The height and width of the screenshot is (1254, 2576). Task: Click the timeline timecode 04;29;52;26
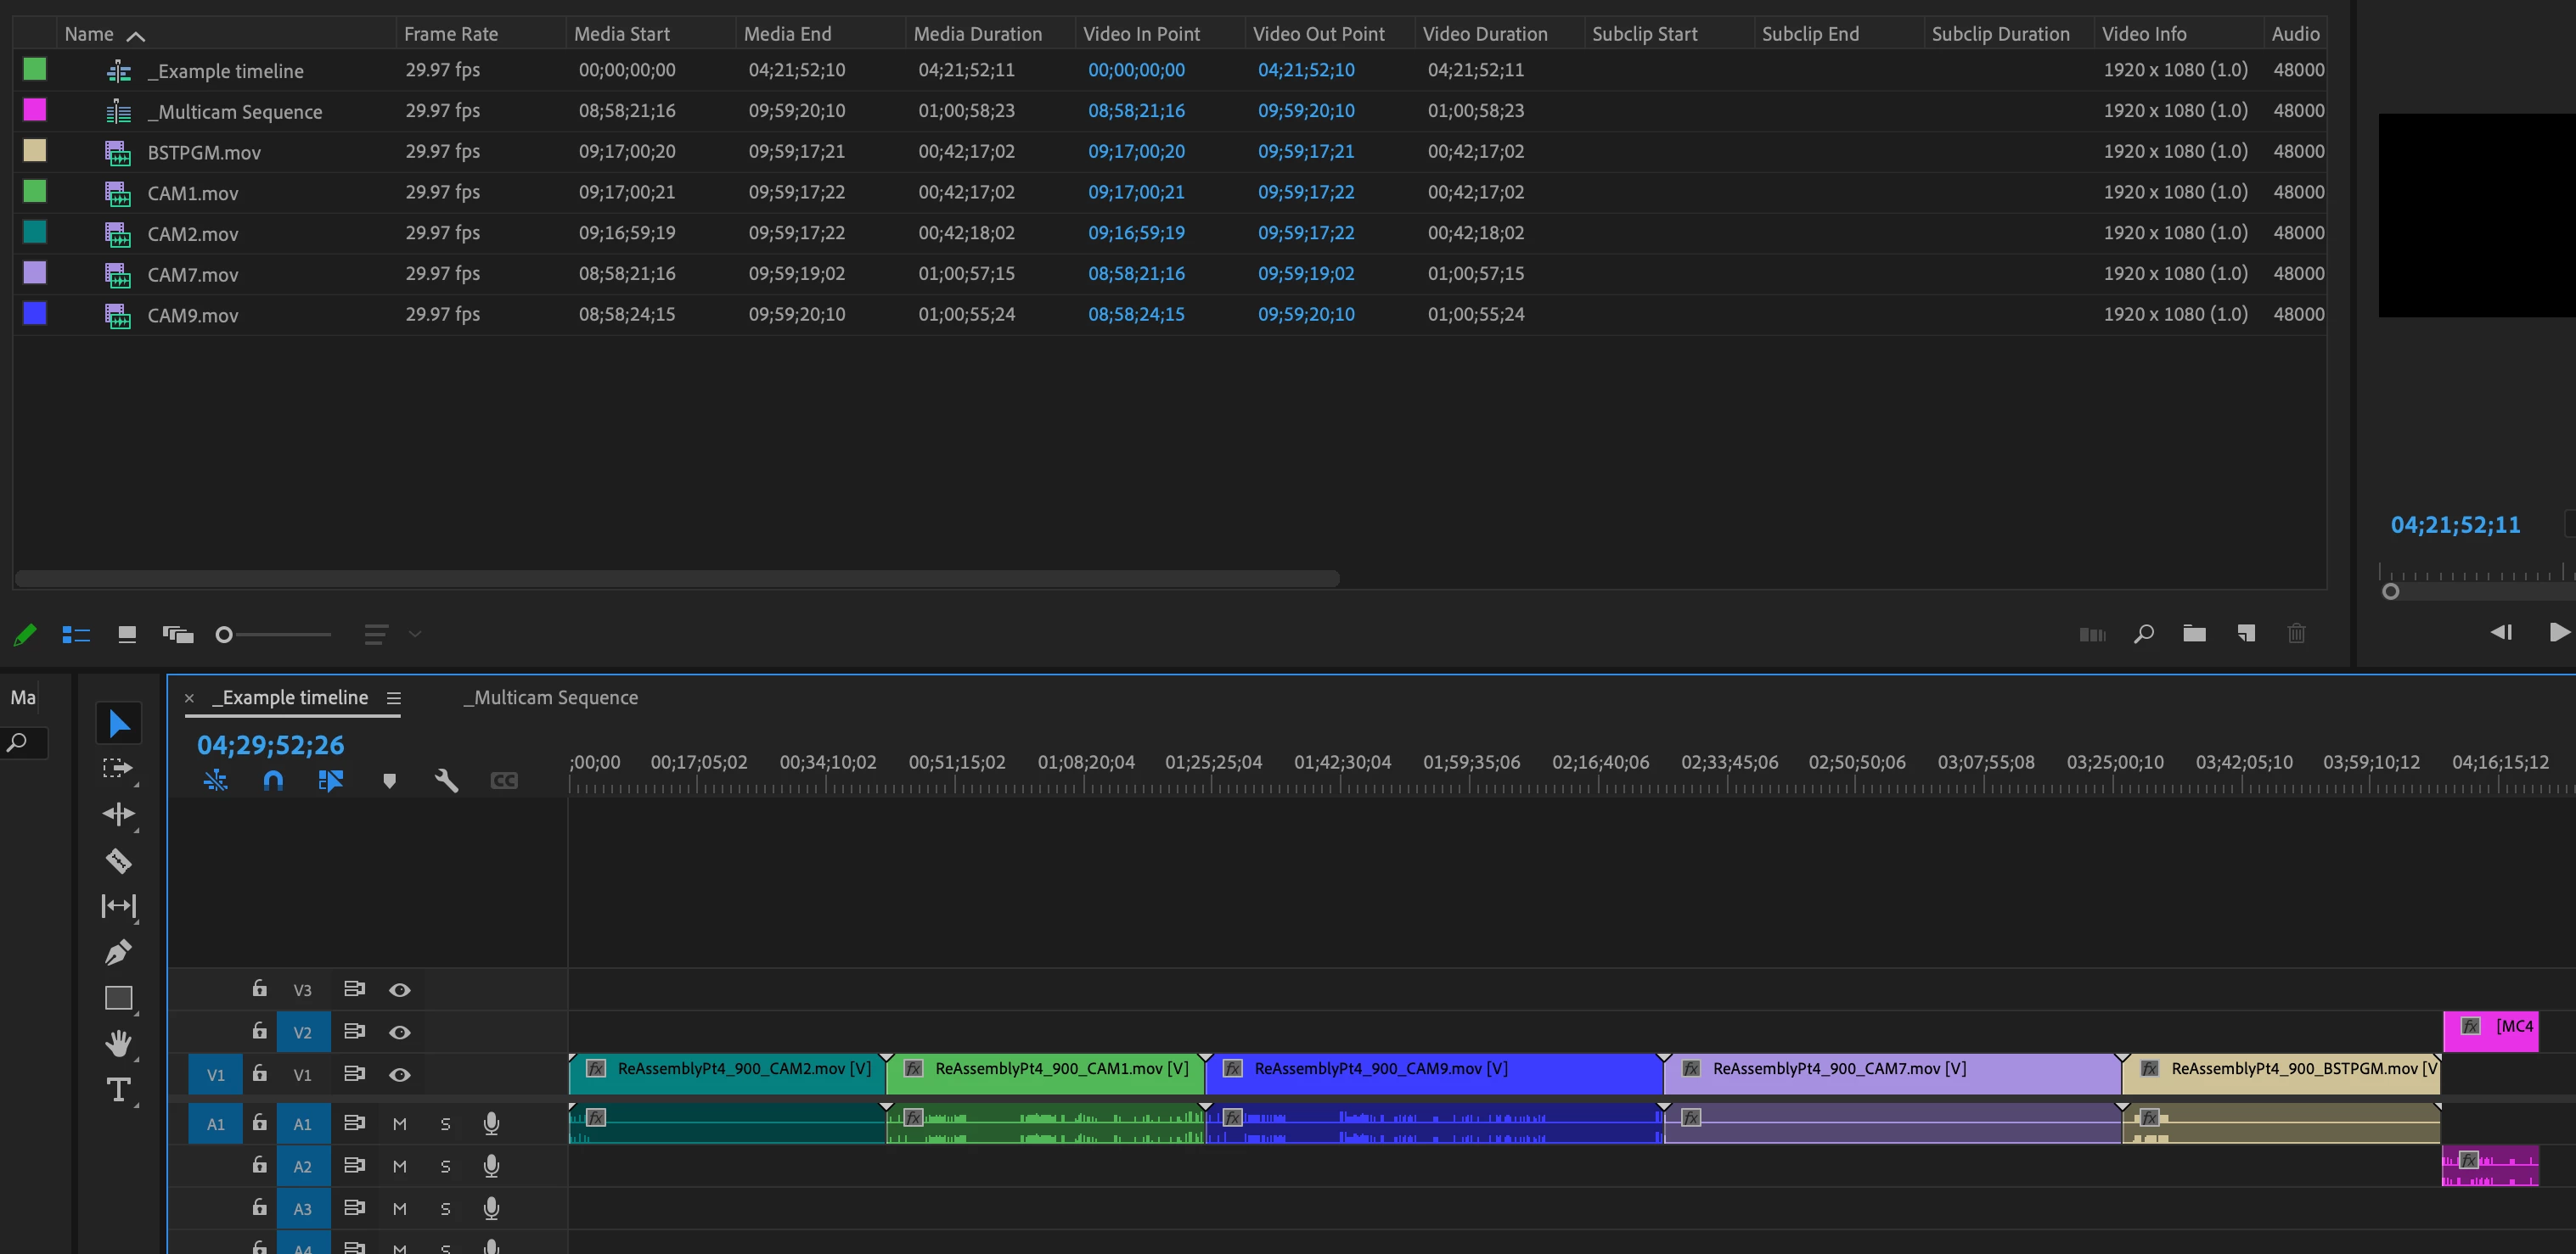(x=270, y=744)
